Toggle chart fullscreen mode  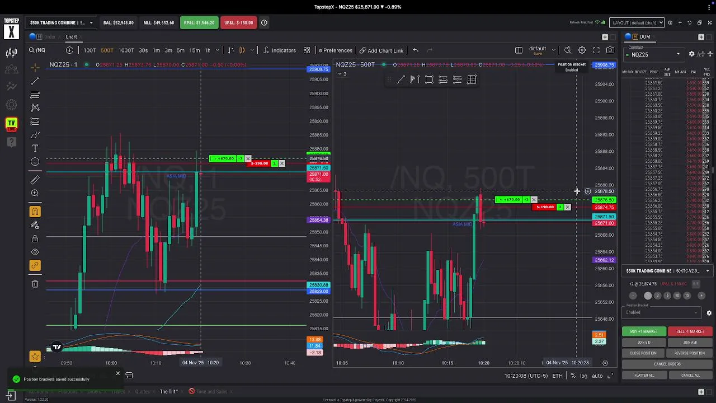click(x=596, y=50)
